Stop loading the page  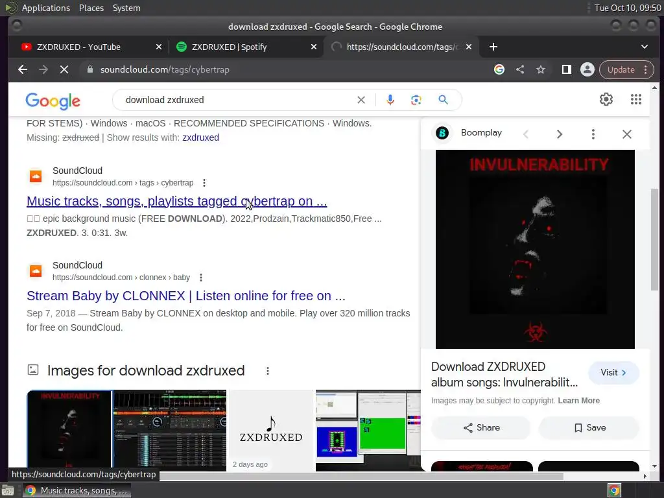point(64,69)
